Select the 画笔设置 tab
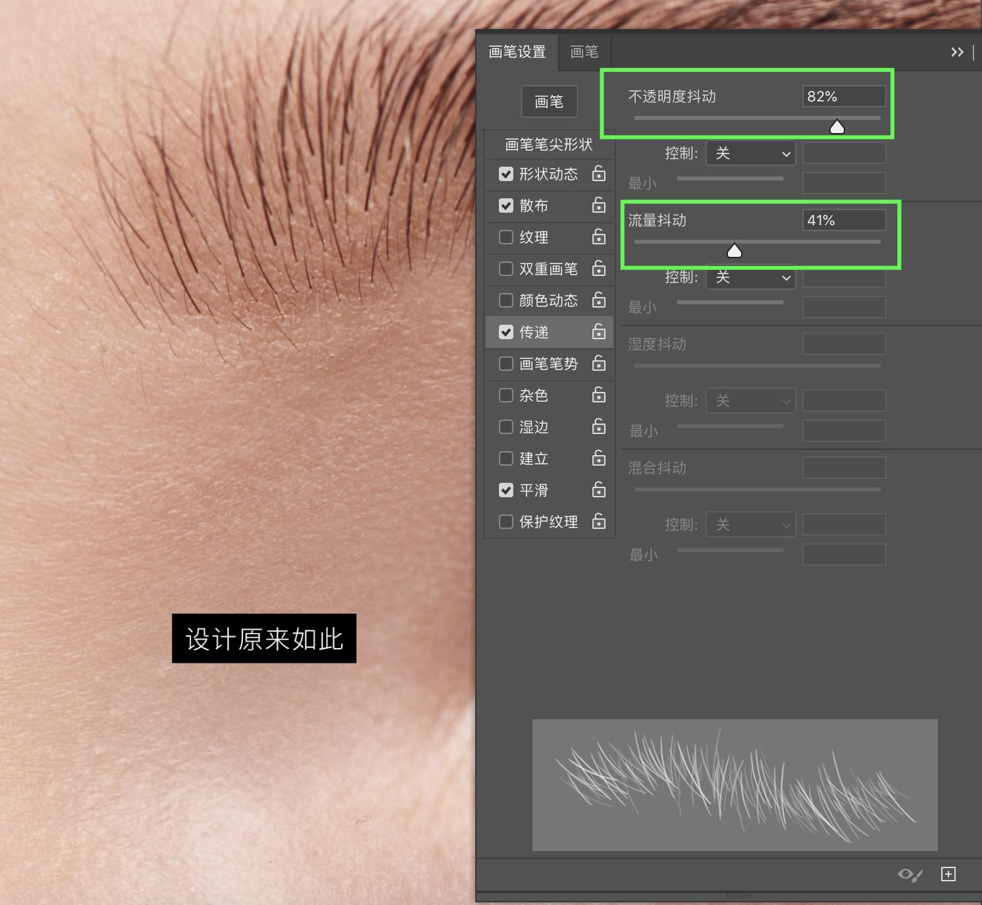Viewport: 982px width, 905px height. (x=517, y=52)
